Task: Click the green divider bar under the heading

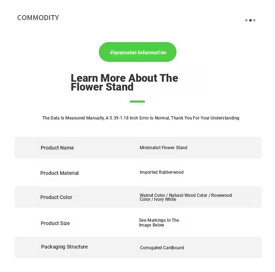Action: point(137,102)
